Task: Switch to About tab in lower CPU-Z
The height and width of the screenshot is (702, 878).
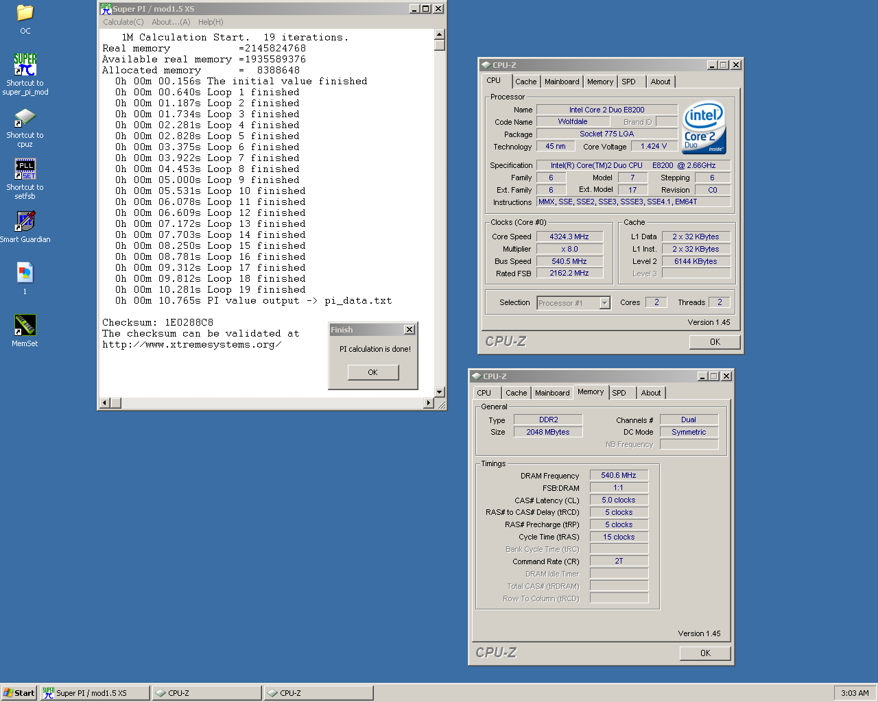Action: [651, 393]
